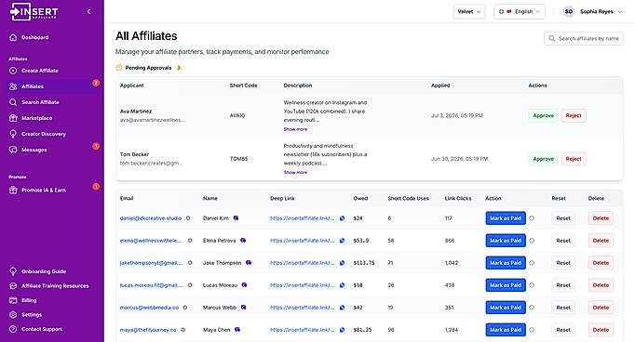Click the Messages chat bubble icon
This screenshot has height=342, width=635.
pos(13,150)
